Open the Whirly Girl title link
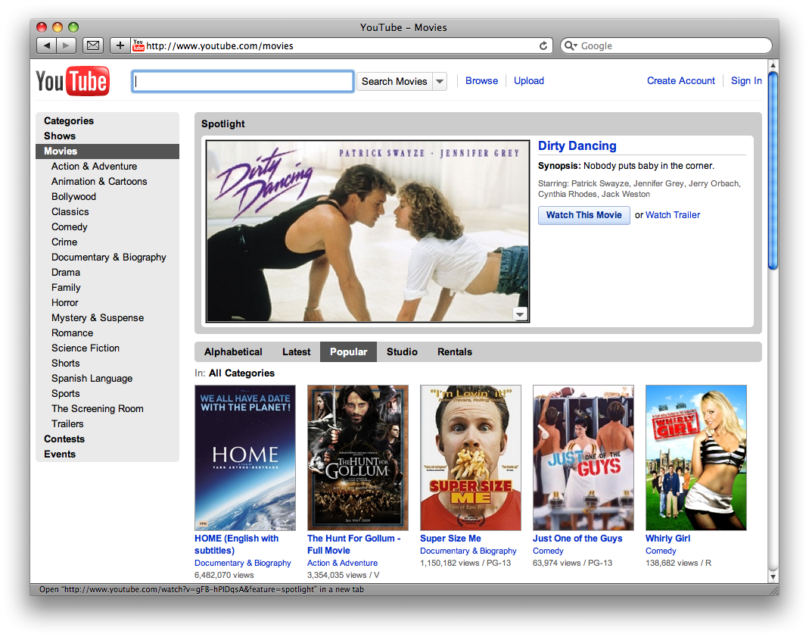The image size is (809, 637). (667, 539)
